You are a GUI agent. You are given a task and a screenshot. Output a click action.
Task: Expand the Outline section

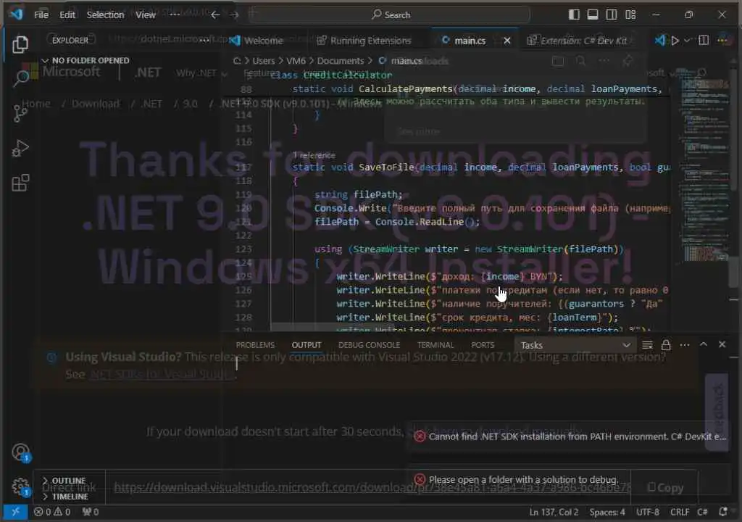(x=64, y=481)
